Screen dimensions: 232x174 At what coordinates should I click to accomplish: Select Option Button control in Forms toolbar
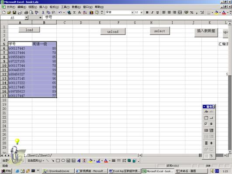[211, 124]
